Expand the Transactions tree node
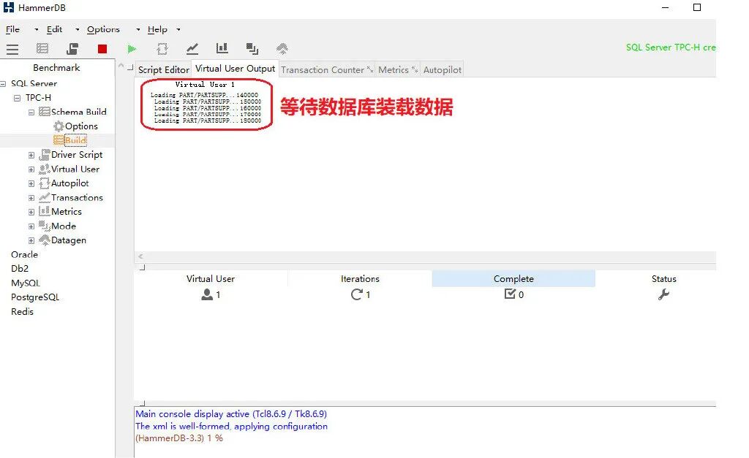 coord(31,198)
